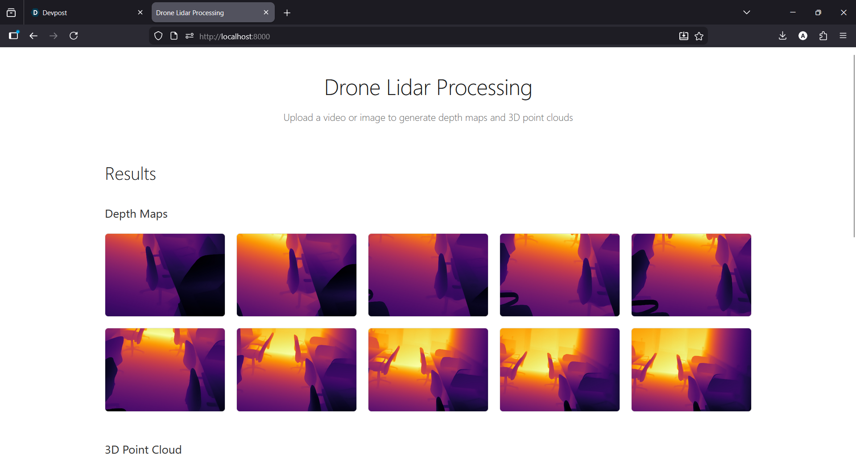Open third depth map in top row
This screenshot has height=455, width=856.
428,275
